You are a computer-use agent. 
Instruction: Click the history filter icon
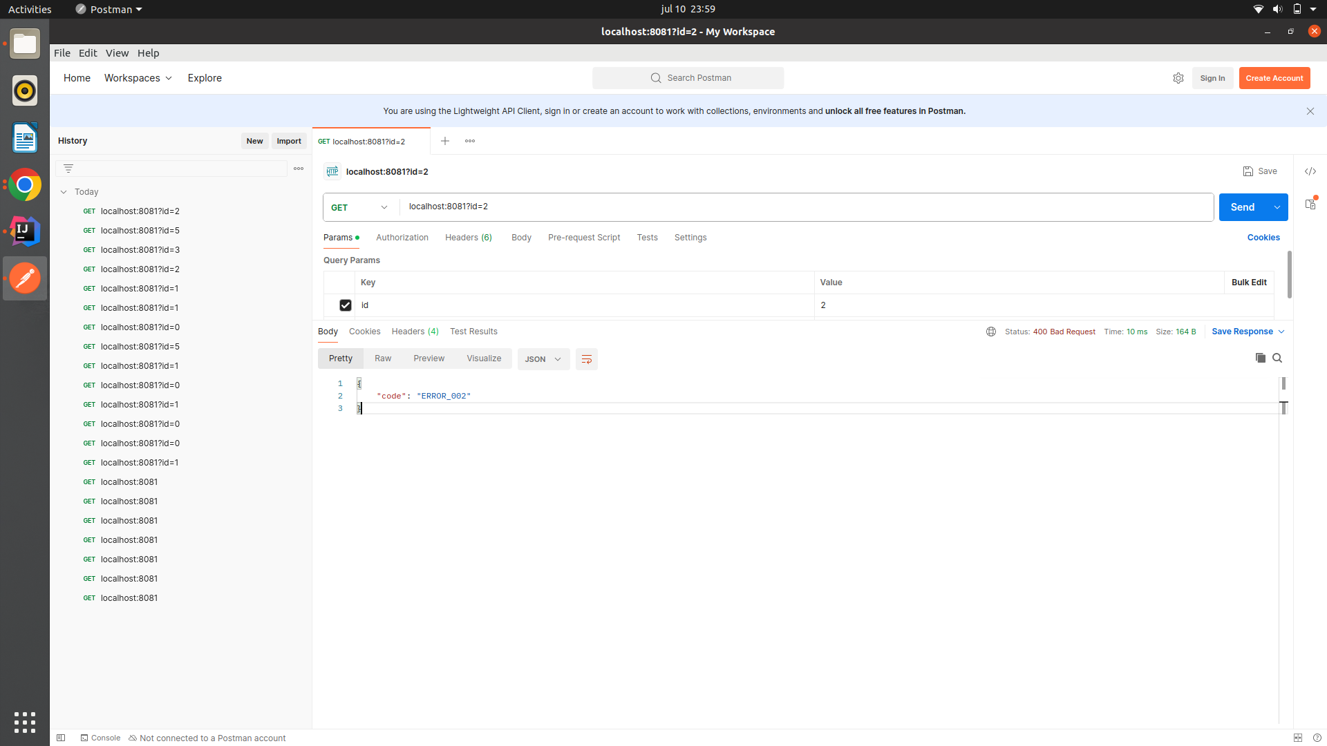[68, 169]
